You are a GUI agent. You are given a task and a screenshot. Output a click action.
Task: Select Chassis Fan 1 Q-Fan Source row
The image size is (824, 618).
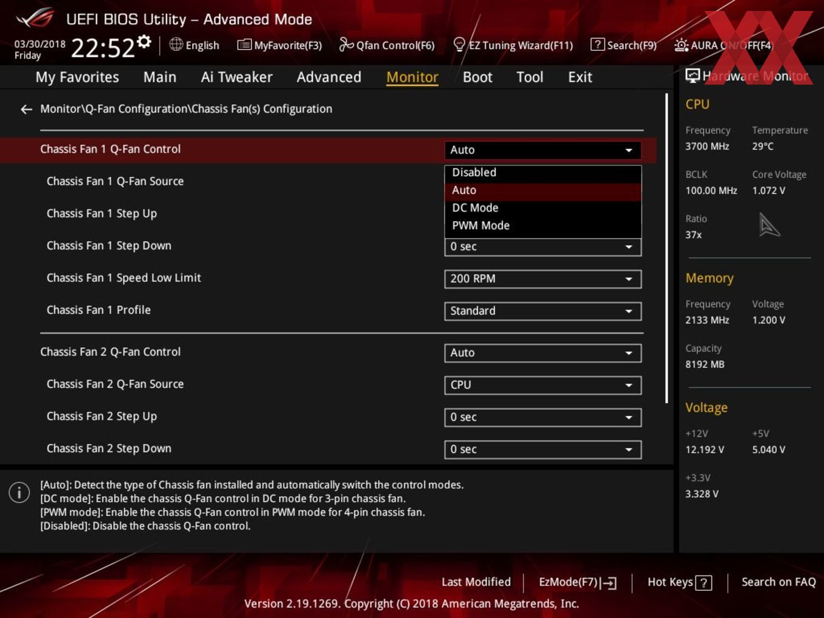(x=115, y=181)
